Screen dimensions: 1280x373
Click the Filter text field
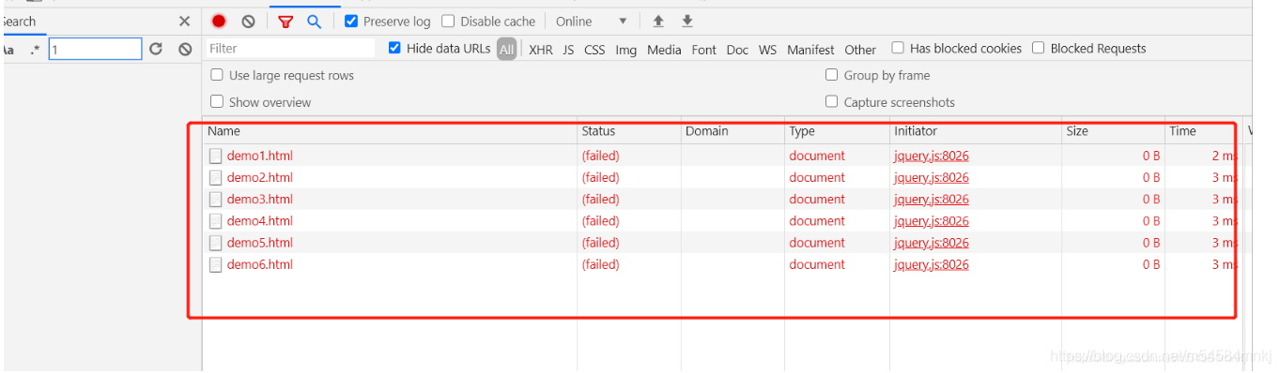point(290,49)
